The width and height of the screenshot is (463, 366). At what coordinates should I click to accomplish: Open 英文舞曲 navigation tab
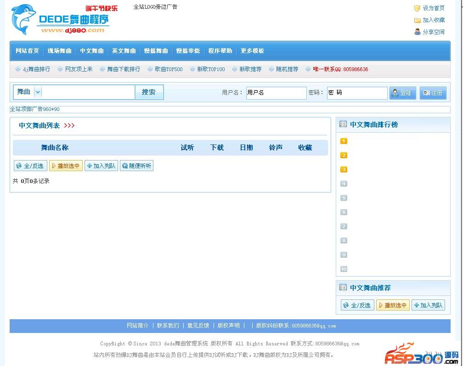(x=124, y=51)
